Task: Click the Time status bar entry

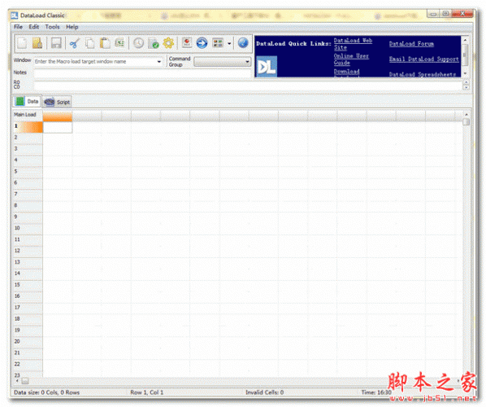Action: (x=376, y=392)
